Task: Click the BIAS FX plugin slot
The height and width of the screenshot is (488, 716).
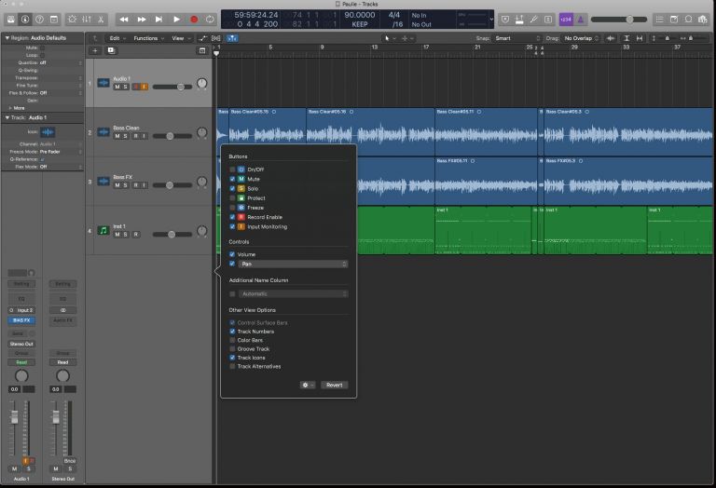Action: [21, 320]
